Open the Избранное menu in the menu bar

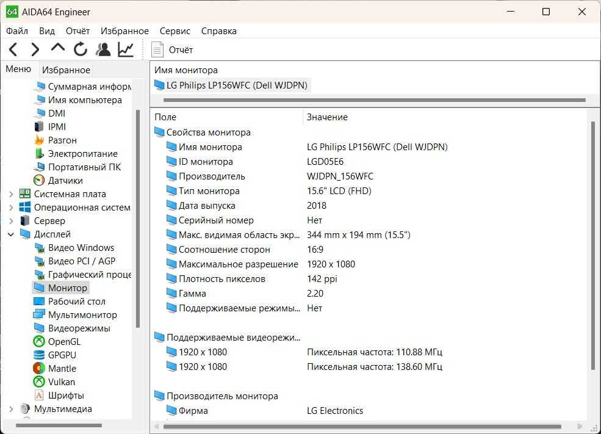[x=124, y=31]
